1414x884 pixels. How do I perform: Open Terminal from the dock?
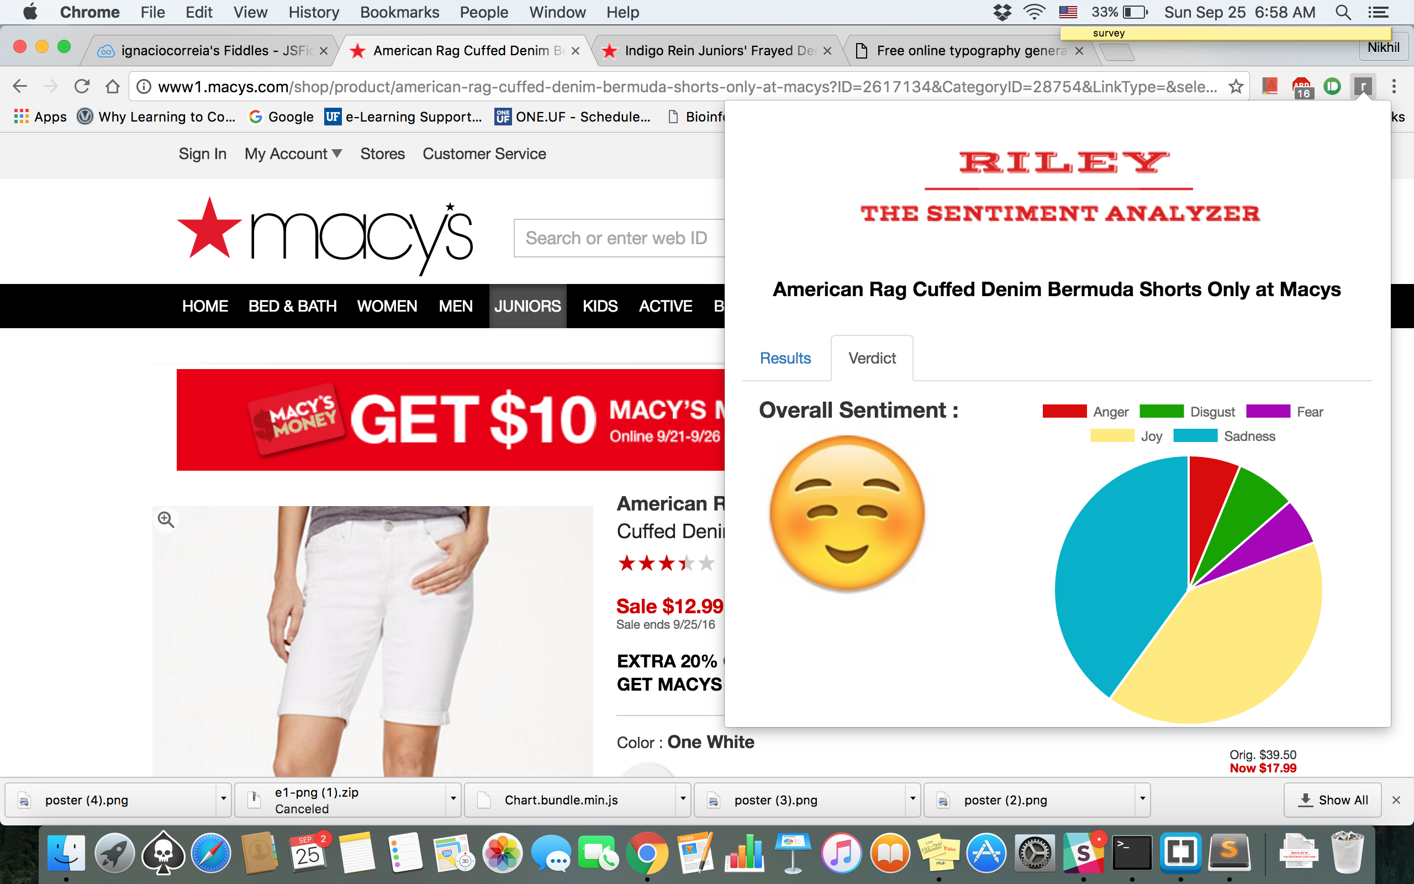(1132, 853)
